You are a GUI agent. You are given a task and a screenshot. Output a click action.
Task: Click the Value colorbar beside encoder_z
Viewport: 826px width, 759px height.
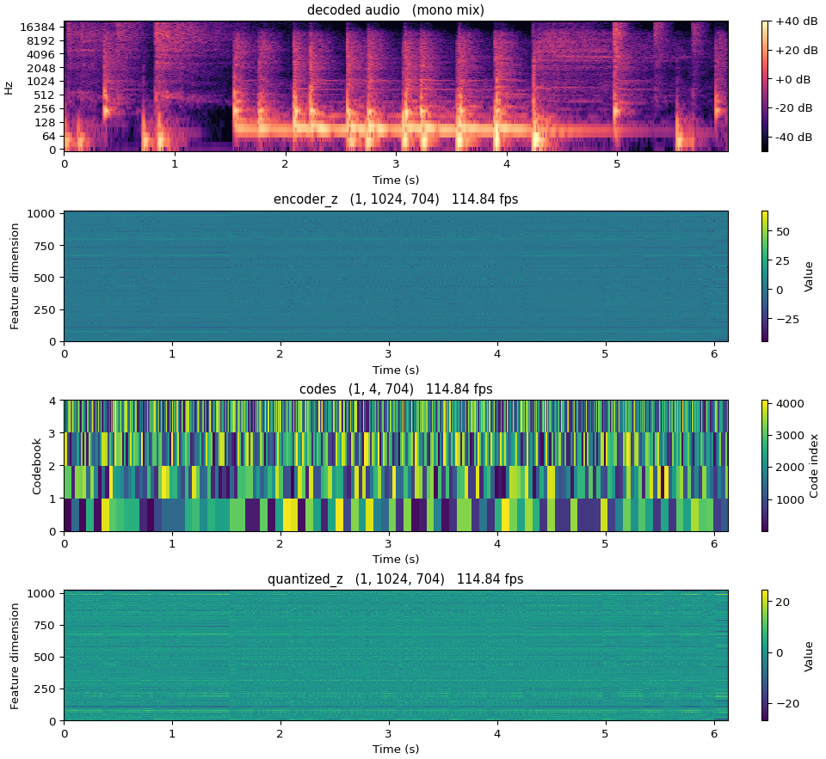765,276
